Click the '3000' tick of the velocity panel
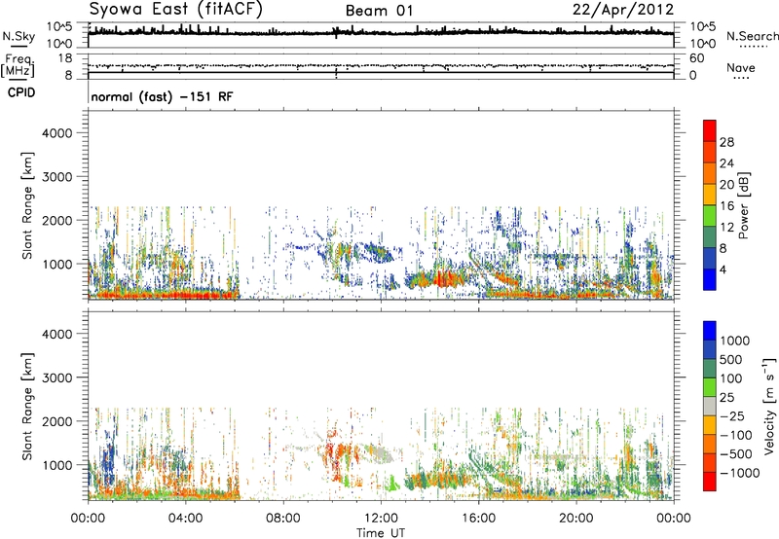The image size is (779, 539). coord(57,377)
